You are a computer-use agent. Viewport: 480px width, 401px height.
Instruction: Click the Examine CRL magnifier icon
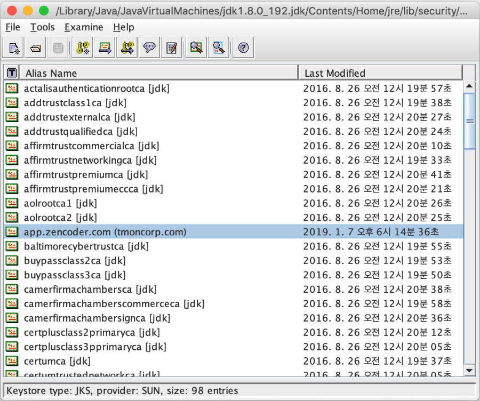(x=218, y=49)
